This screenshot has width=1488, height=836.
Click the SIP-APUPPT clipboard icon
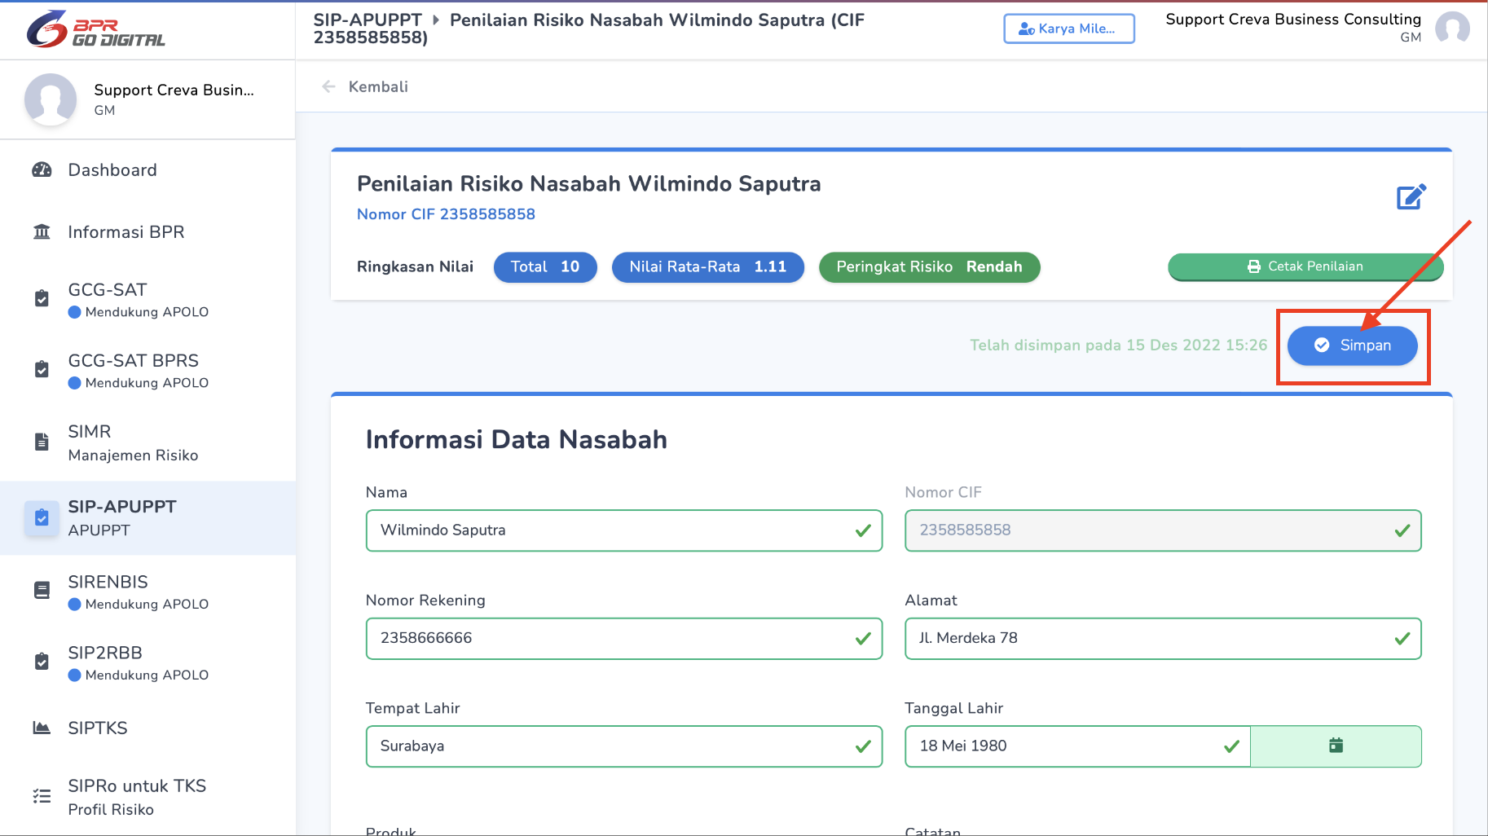click(x=42, y=518)
